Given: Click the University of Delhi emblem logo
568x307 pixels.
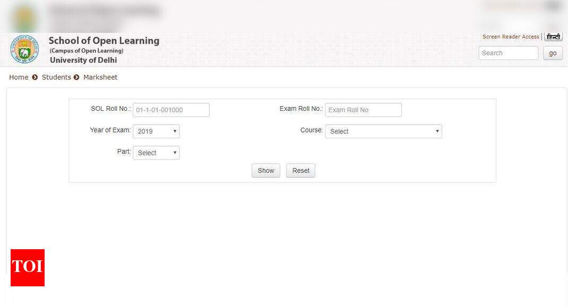Looking at the screenshot, I should [x=24, y=50].
